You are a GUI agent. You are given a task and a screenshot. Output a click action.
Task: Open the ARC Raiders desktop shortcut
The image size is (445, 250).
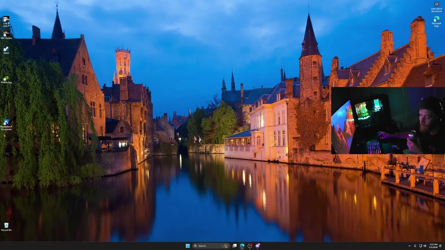tap(6, 35)
